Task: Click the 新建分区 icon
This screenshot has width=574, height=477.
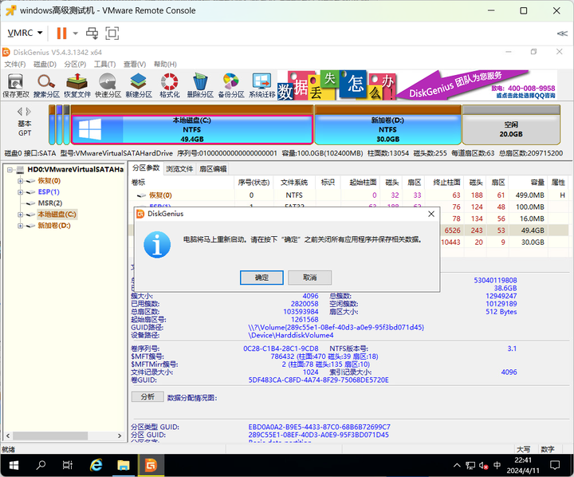Action: pos(139,85)
